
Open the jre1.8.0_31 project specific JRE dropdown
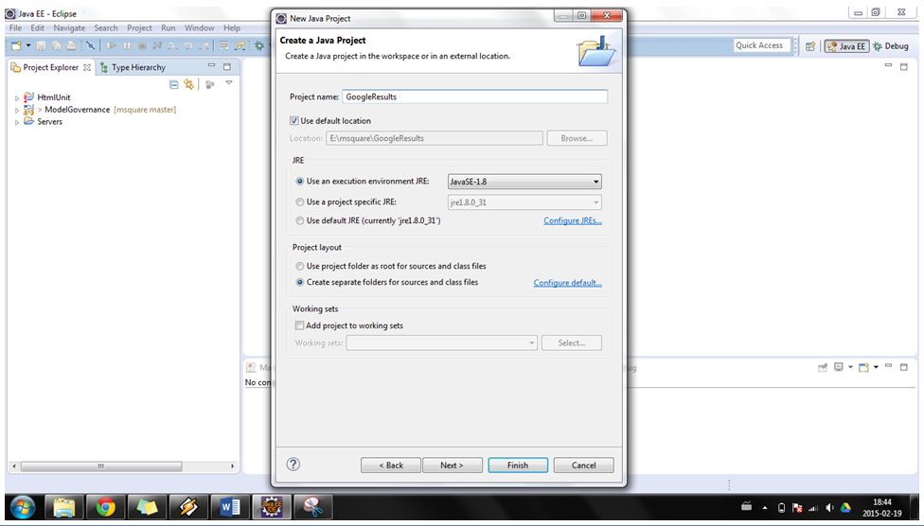(524, 202)
